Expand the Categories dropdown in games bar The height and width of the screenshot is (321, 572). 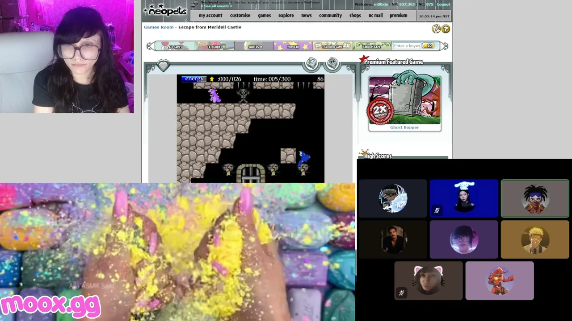tap(214, 46)
